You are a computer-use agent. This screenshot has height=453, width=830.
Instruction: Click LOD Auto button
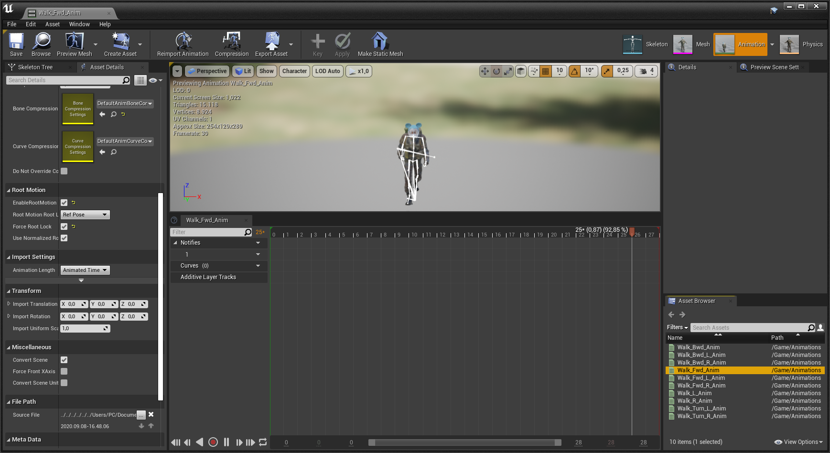pyautogui.click(x=328, y=71)
